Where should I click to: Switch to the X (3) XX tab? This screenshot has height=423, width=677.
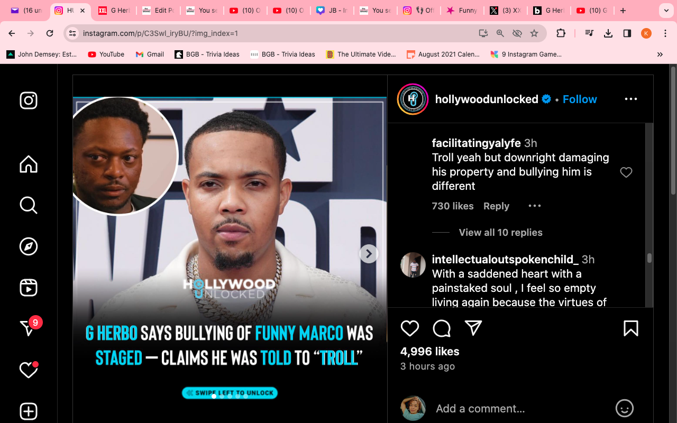click(505, 11)
